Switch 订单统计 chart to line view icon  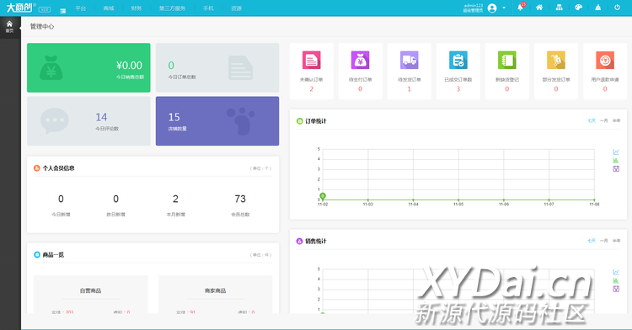pos(616,152)
